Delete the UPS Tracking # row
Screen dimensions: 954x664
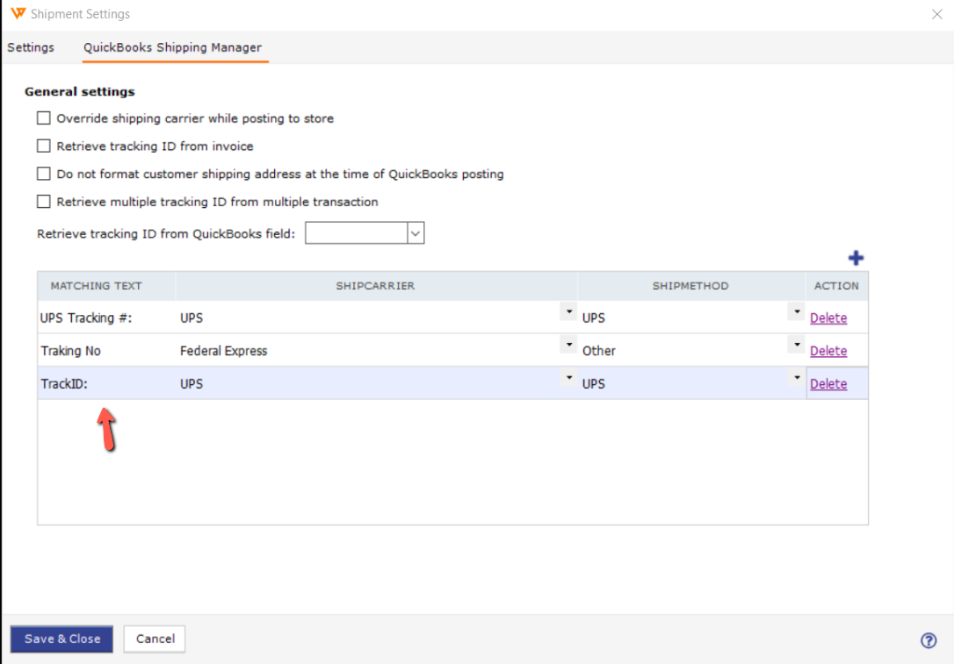pos(828,318)
